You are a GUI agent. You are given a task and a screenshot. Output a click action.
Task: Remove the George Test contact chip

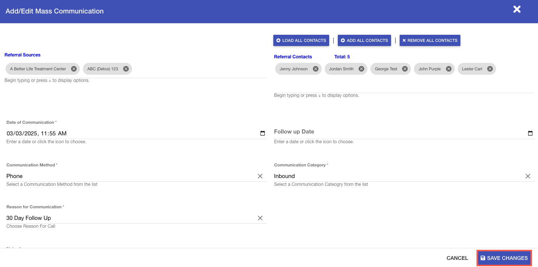point(405,69)
